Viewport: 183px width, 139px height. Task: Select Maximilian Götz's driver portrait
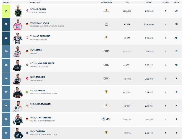click(x=18, y=25)
